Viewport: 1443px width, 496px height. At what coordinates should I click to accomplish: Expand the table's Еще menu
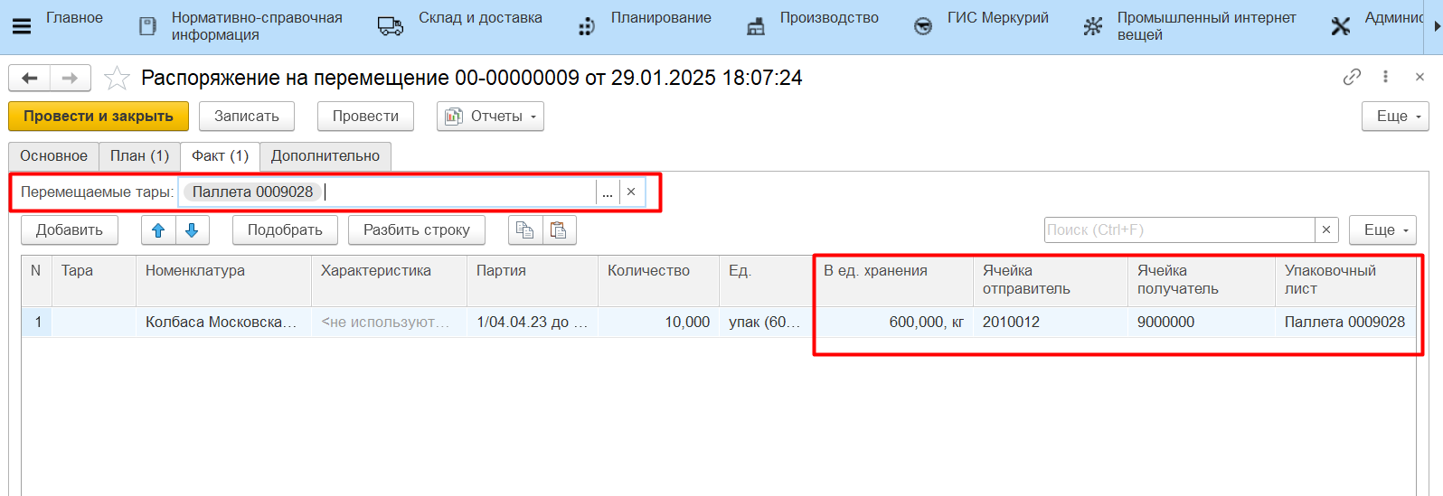coord(1382,230)
